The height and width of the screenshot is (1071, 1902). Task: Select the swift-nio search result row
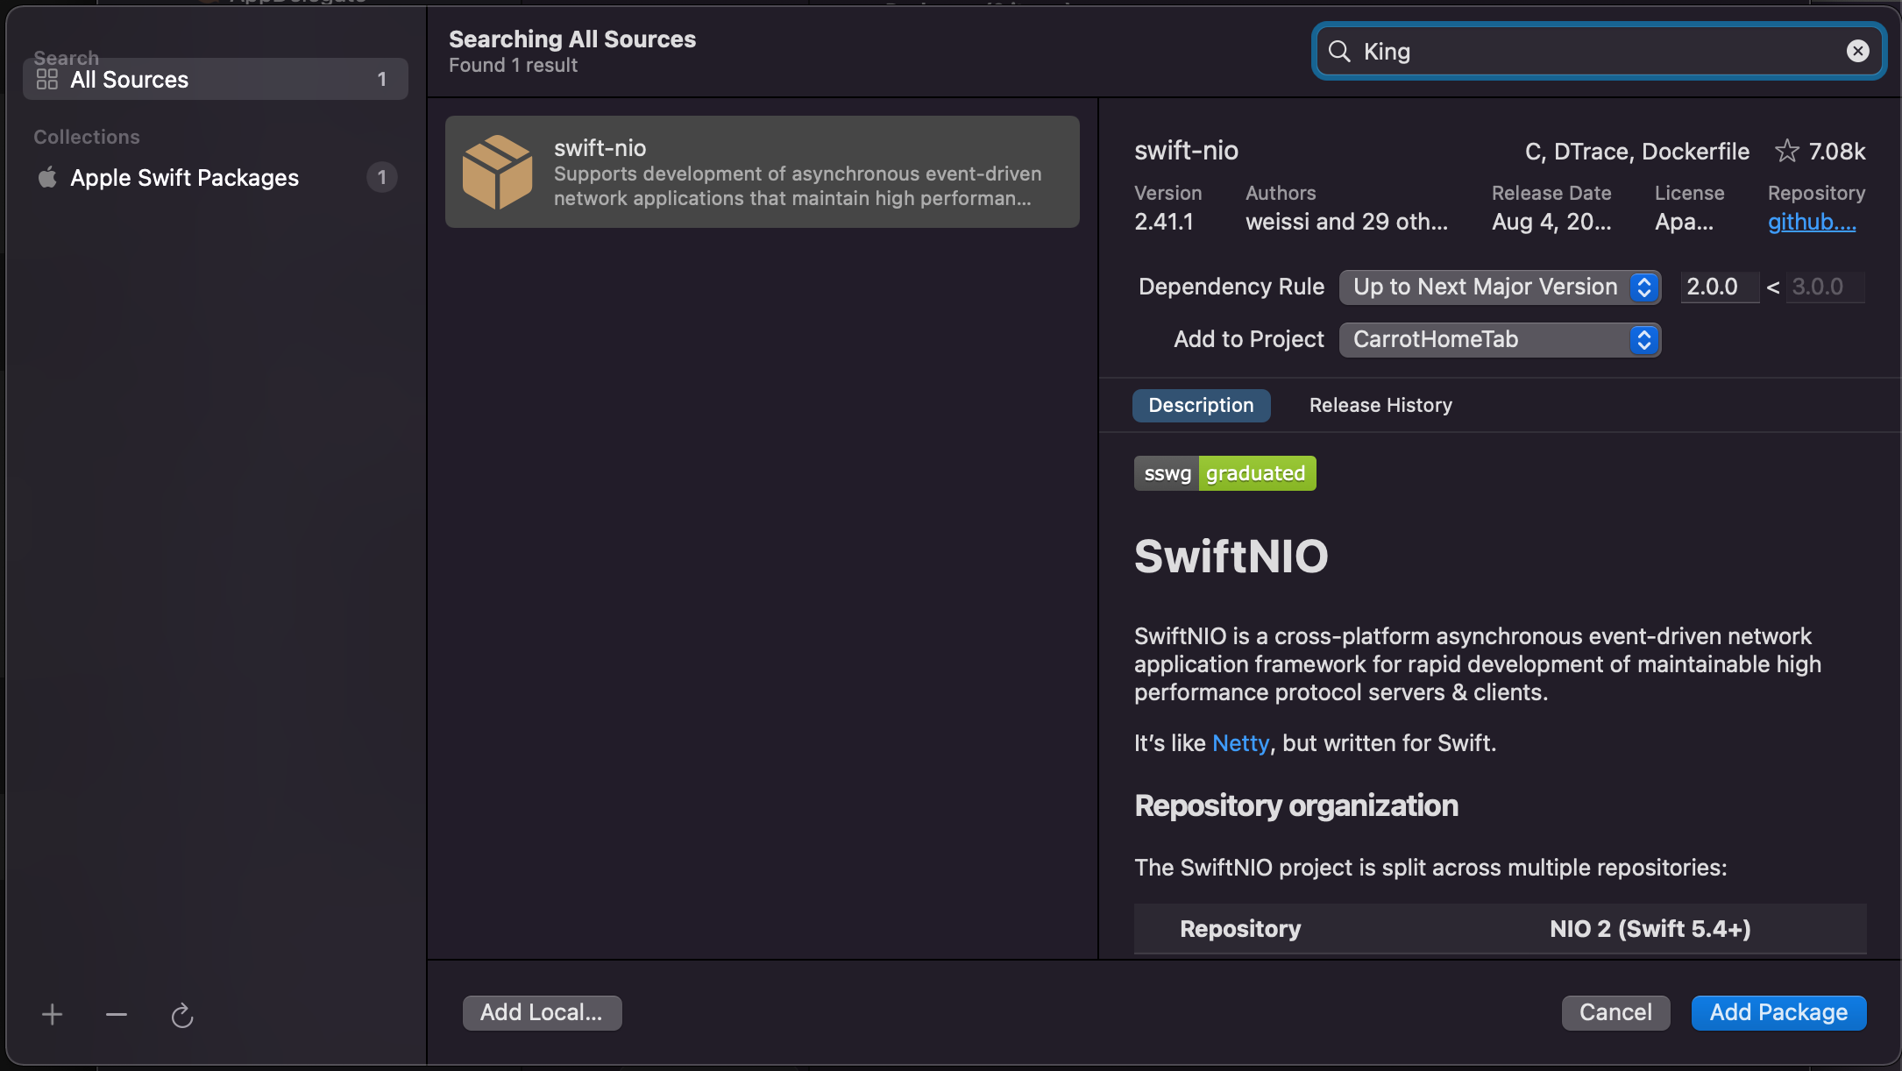(762, 172)
